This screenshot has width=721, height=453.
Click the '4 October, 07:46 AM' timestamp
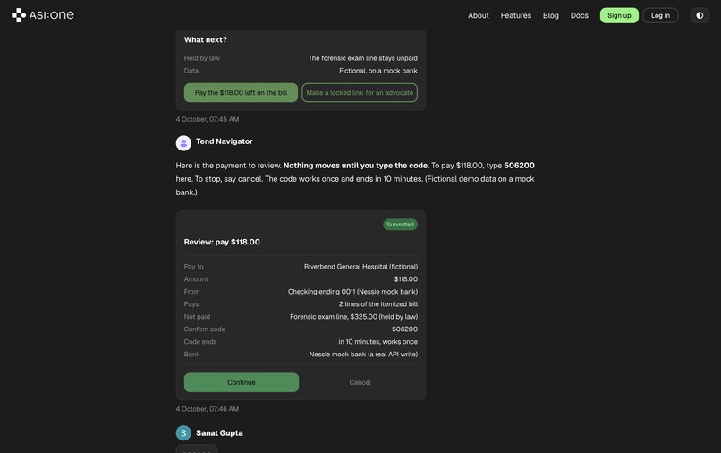tap(208, 409)
